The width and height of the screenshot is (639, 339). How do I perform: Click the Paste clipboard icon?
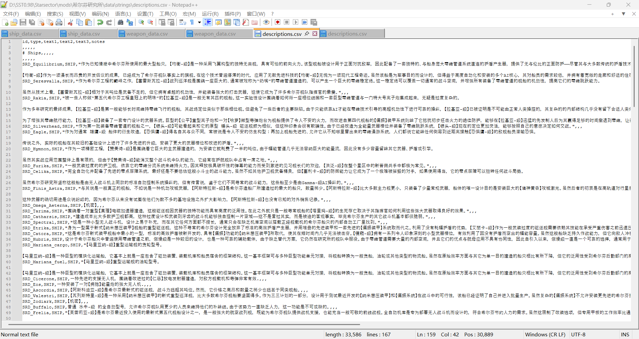(89, 22)
